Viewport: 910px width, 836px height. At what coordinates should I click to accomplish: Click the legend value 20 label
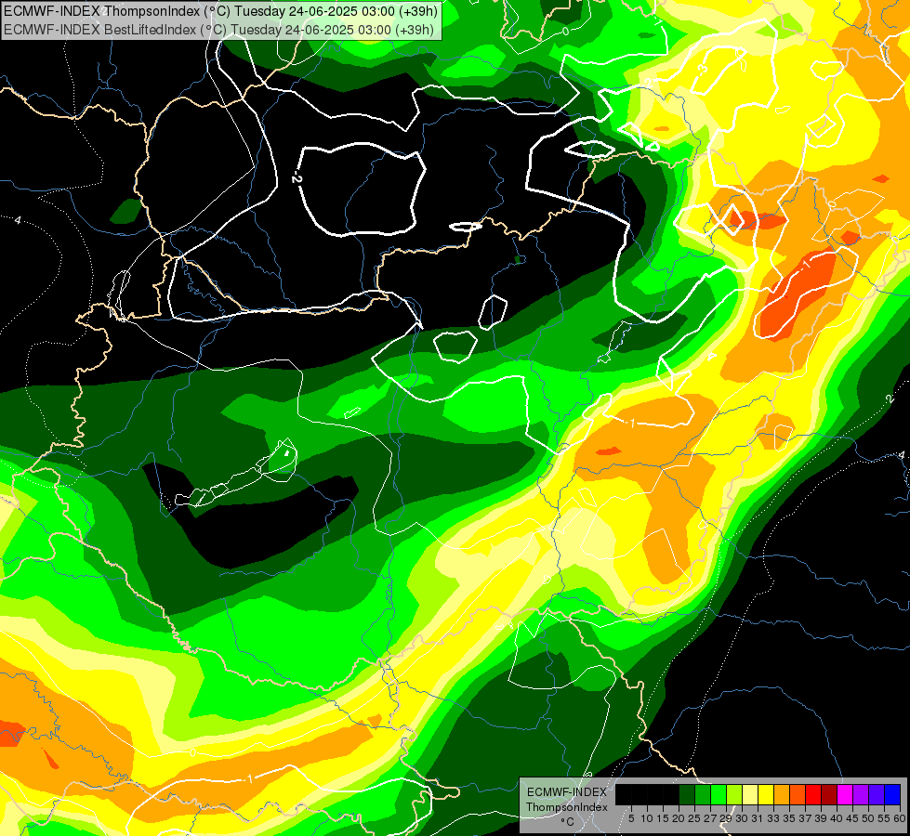(x=679, y=818)
